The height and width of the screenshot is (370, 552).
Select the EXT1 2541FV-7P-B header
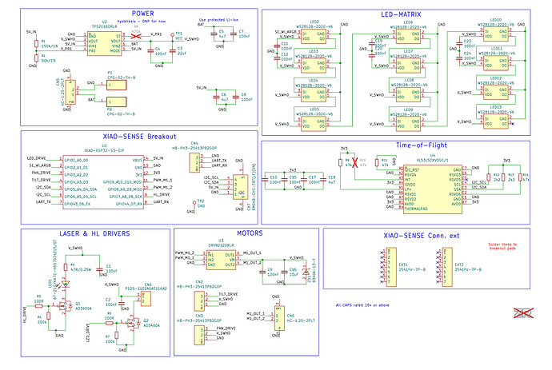pos(391,267)
